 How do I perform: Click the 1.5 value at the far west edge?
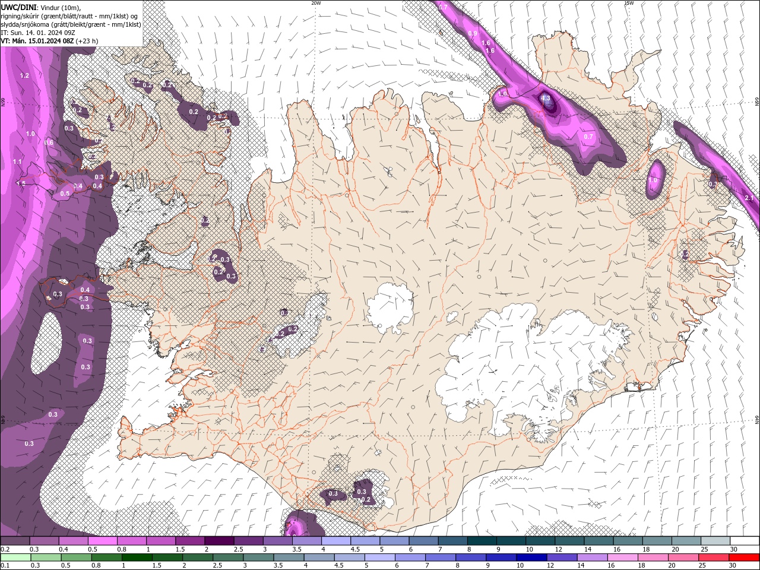pos(21,184)
